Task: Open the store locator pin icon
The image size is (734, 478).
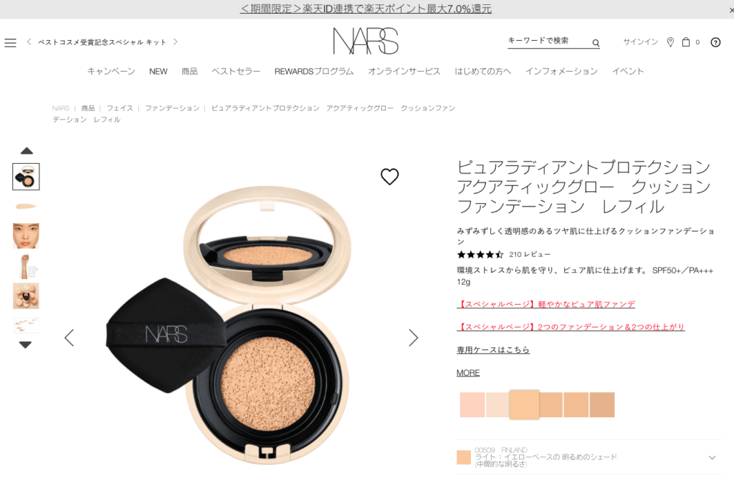Action: pos(670,42)
